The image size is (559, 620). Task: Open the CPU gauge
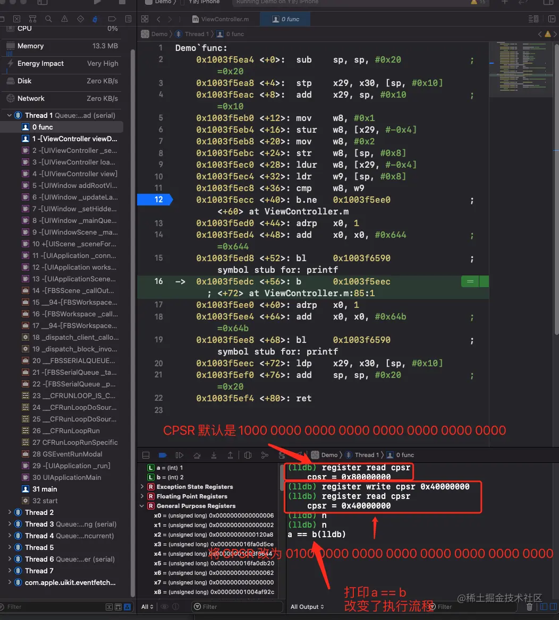pos(62,29)
